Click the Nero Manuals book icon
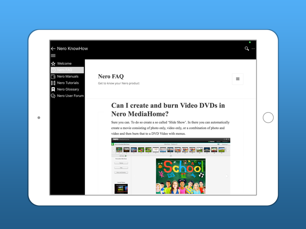306x229 pixels. [x=53, y=76]
